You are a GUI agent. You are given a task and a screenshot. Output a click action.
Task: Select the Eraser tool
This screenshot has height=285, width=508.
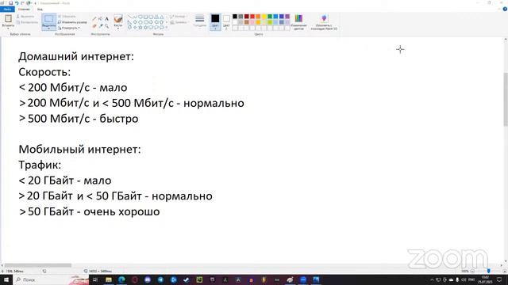click(x=94, y=26)
